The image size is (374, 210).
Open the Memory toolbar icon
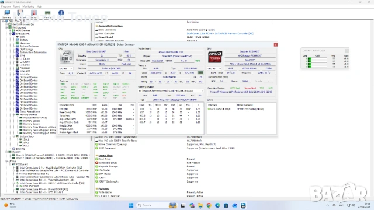47,14
